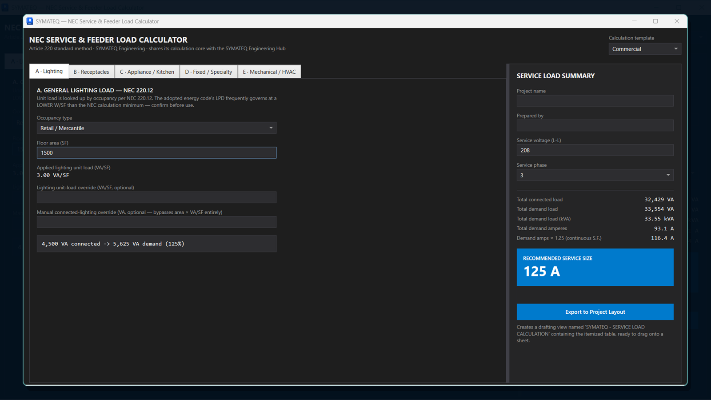Click the Prepared by field

click(x=595, y=125)
